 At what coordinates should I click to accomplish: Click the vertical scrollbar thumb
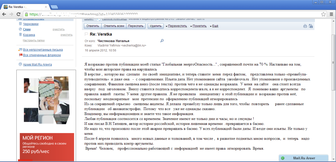coord(333,63)
